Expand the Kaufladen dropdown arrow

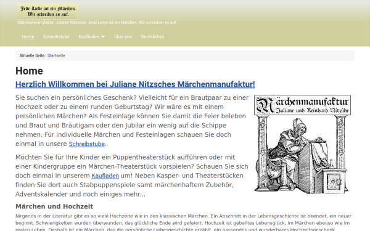tap(103, 37)
